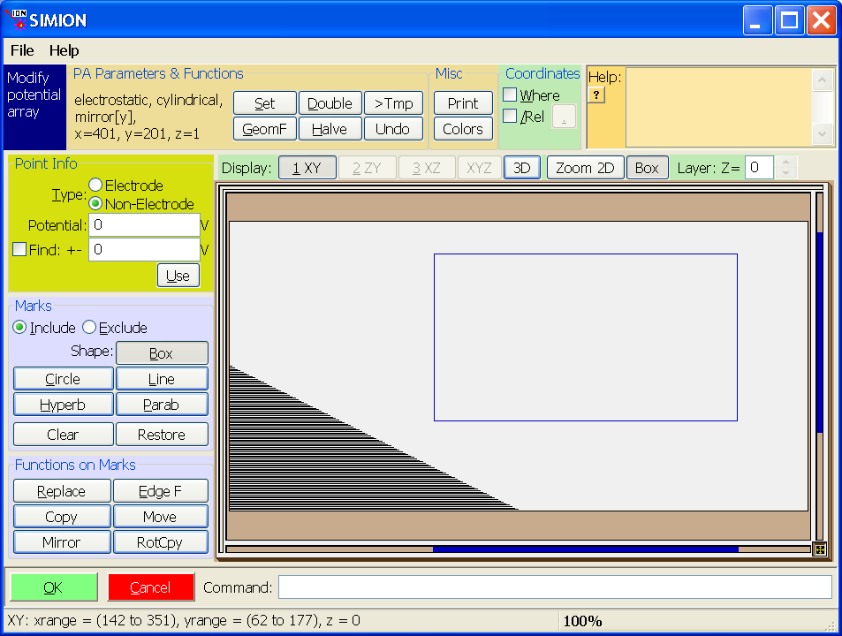Choose Include marks mode
Image resolution: width=842 pixels, height=636 pixels.
(19, 327)
